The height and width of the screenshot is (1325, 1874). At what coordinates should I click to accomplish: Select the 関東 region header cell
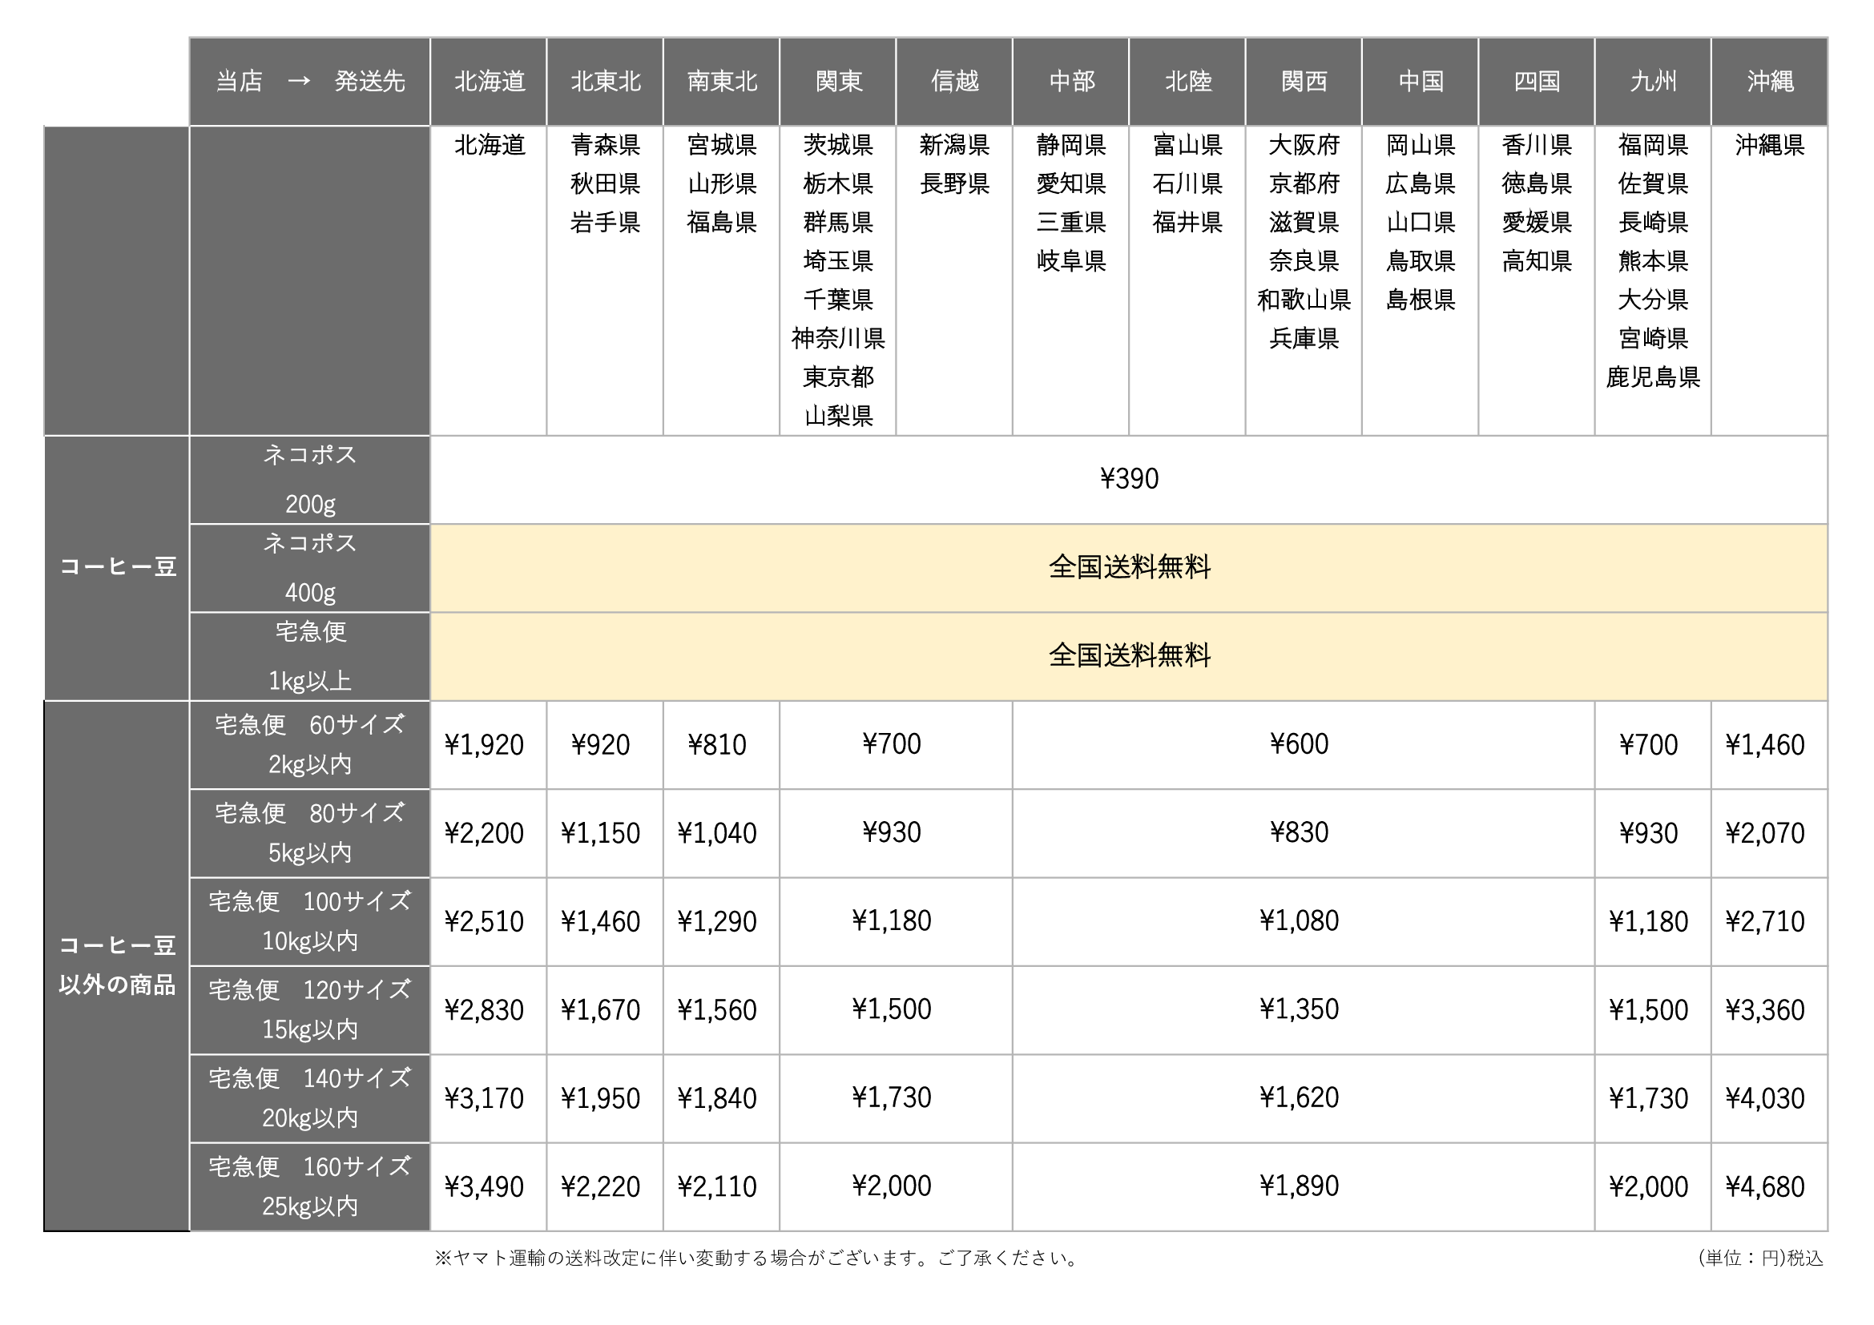pos(837,82)
